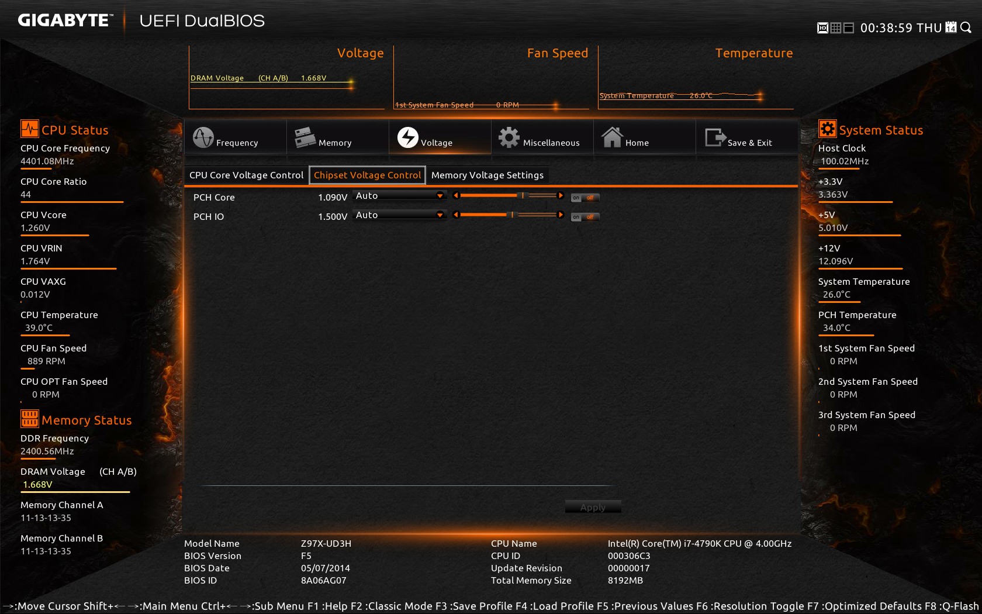Screen dimensions: 982x614
Task: Click the Miscellaneous gear icon
Action: point(509,137)
